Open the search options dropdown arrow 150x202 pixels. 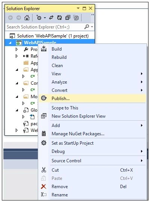[92, 27]
